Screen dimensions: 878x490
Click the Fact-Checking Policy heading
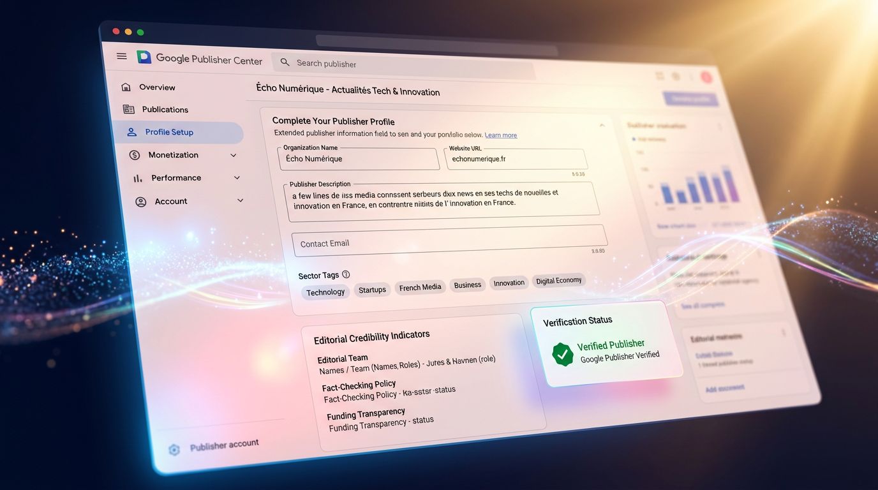pos(359,386)
